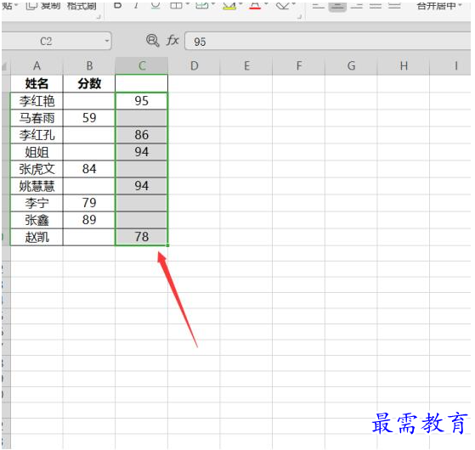
Task: Open the paste (贴) dropdown arrow
Action: (x=16, y=5)
